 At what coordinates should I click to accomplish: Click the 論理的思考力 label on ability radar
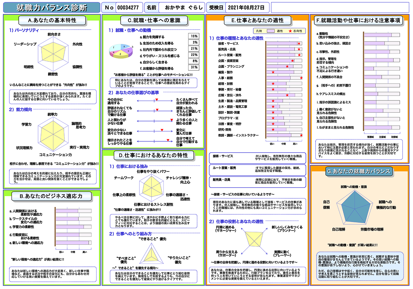(x=78, y=125)
